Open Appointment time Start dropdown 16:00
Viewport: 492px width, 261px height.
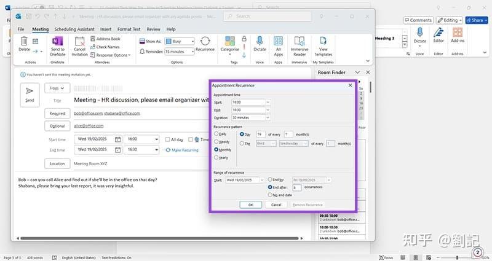[268, 102]
